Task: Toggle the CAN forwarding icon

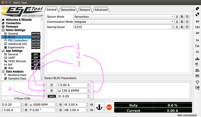Action: click(197, 88)
